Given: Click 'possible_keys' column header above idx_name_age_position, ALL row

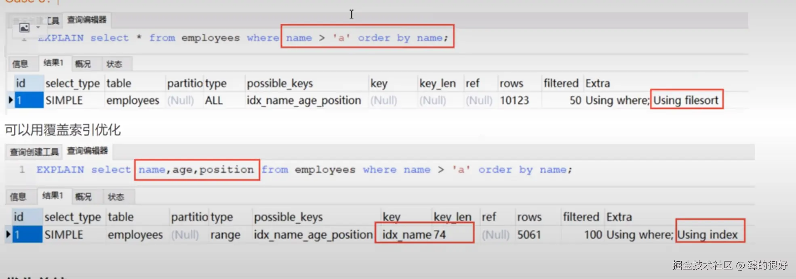Looking at the screenshot, I should pos(280,83).
